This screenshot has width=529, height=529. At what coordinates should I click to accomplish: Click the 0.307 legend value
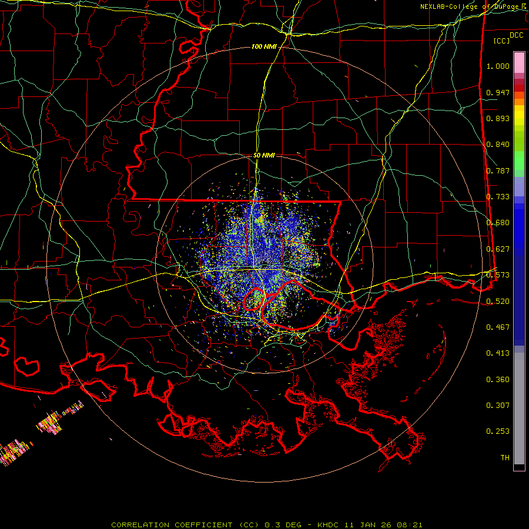coord(498,405)
